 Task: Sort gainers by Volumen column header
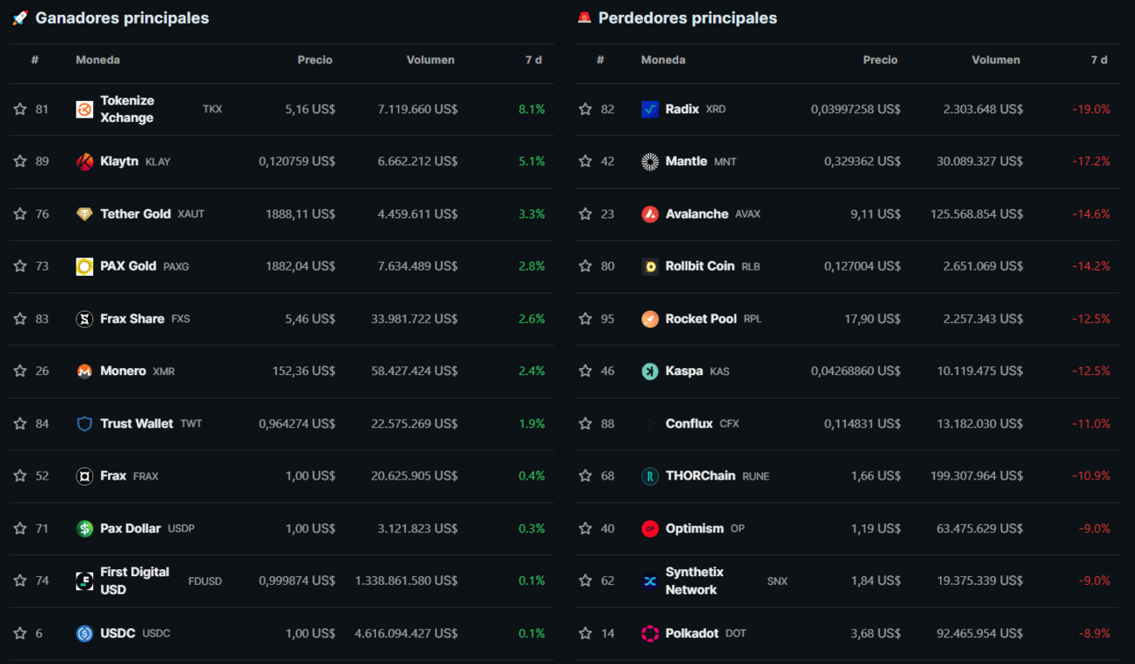point(430,60)
